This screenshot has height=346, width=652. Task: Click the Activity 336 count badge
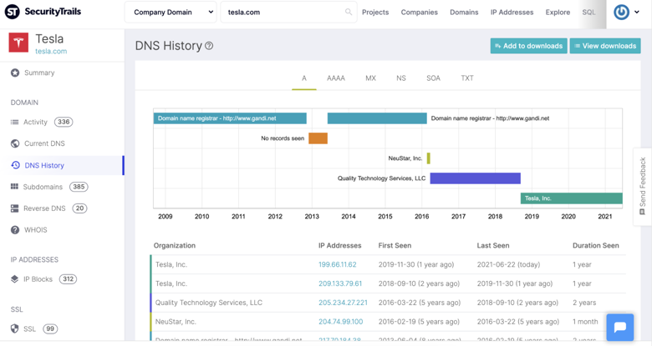[x=64, y=122]
